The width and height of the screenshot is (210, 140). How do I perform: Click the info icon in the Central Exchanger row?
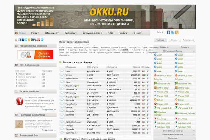[62, 122]
